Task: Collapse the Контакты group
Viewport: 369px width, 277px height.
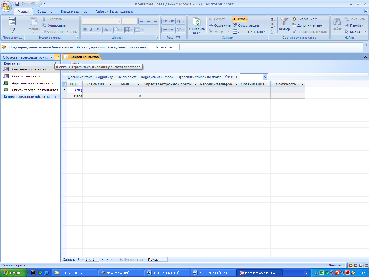Action: tap(55, 63)
